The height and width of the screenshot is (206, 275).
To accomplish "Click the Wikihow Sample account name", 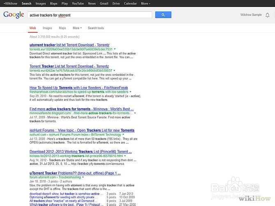I will coord(251,15).
